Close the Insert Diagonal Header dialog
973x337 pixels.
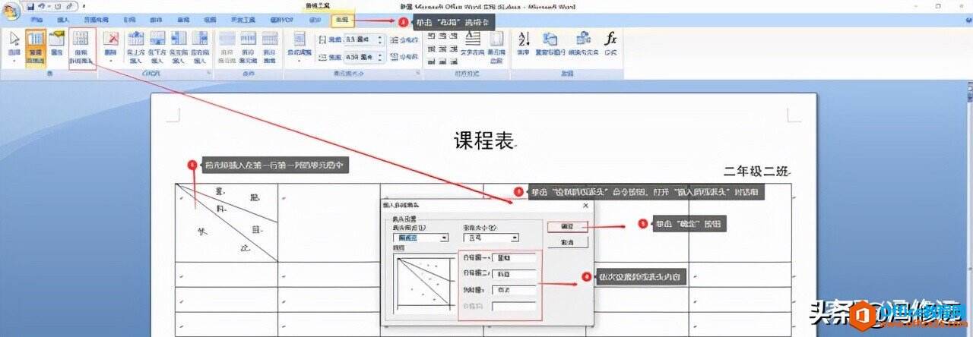click(x=585, y=205)
